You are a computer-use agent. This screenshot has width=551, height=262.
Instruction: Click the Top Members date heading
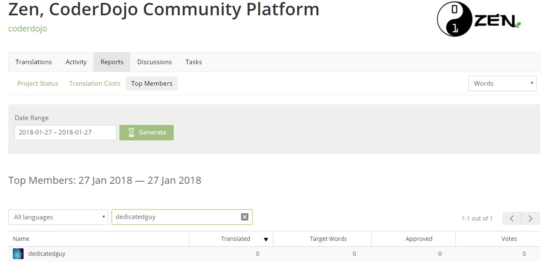(x=105, y=180)
